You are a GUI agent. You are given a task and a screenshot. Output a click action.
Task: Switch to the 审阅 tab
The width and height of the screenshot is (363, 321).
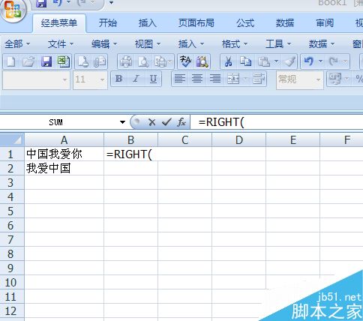[x=325, y=23]
